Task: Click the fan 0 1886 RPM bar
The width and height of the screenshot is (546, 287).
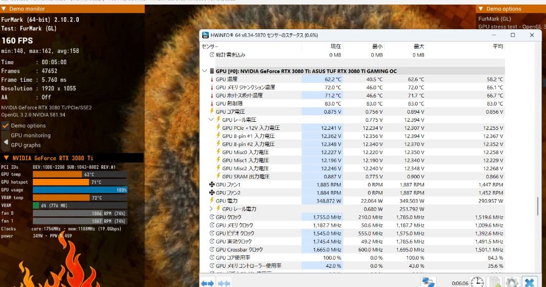Action: coord(80,213)
